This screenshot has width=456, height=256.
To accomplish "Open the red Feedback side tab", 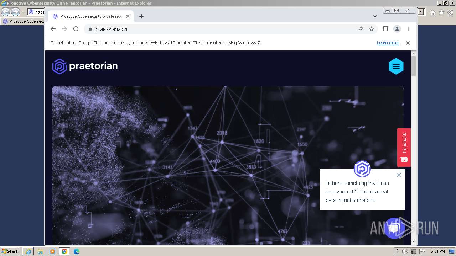I will (x=404, y=147).
